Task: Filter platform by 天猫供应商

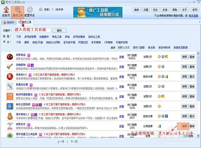Action: click(x=122, y=42)
